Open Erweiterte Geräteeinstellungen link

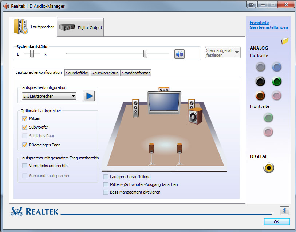(269, 25)
